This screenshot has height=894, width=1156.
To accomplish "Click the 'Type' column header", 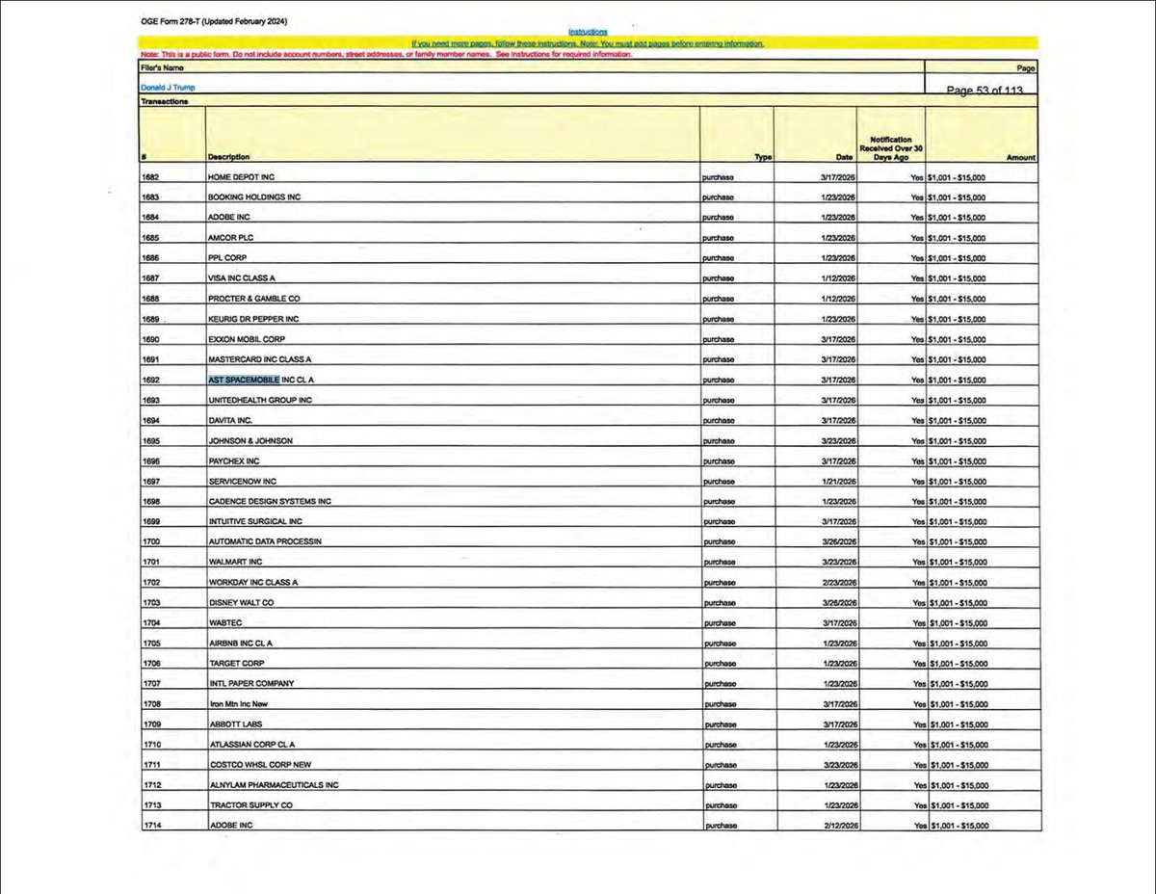I will tap(763, 157).
